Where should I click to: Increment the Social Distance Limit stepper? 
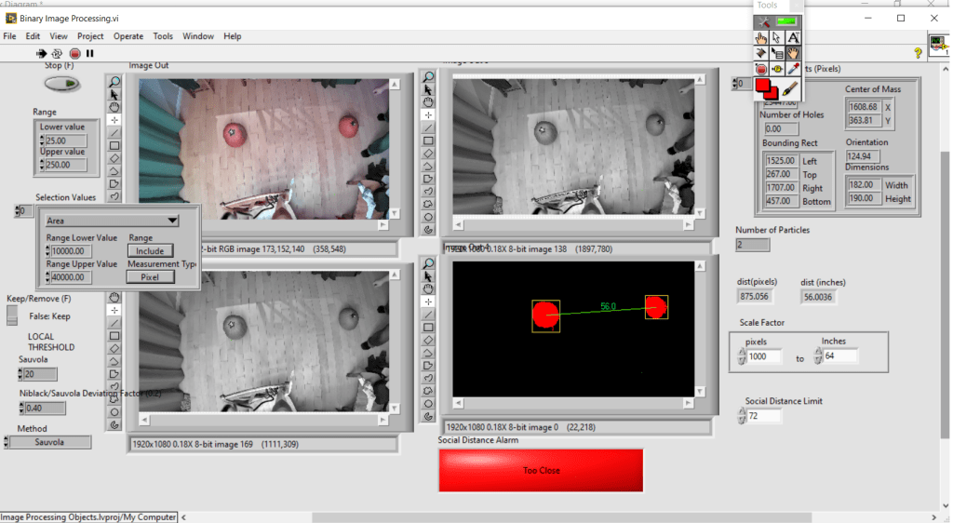742,411
